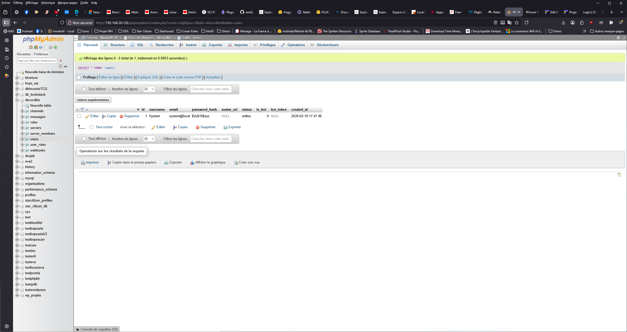This screenshot has width=627, height=332.
Task: Click the Expliquer SQL link
Action: click(148, 77)
